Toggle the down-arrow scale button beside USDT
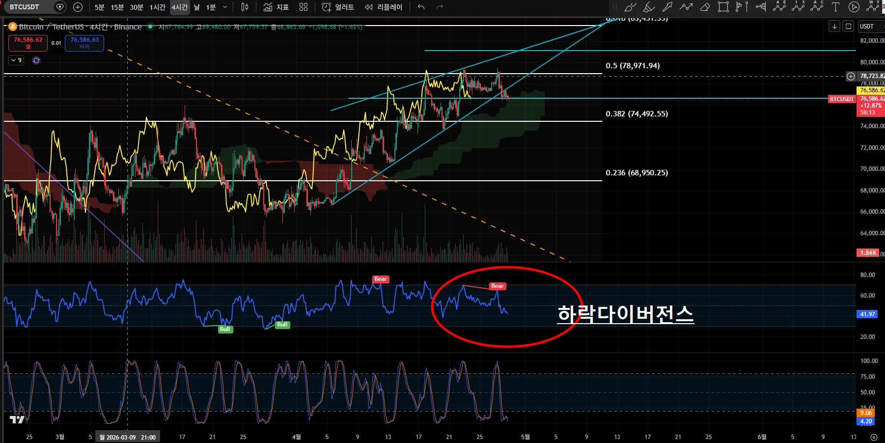Screen dimensions: 885x443 [x=834, y=27]
